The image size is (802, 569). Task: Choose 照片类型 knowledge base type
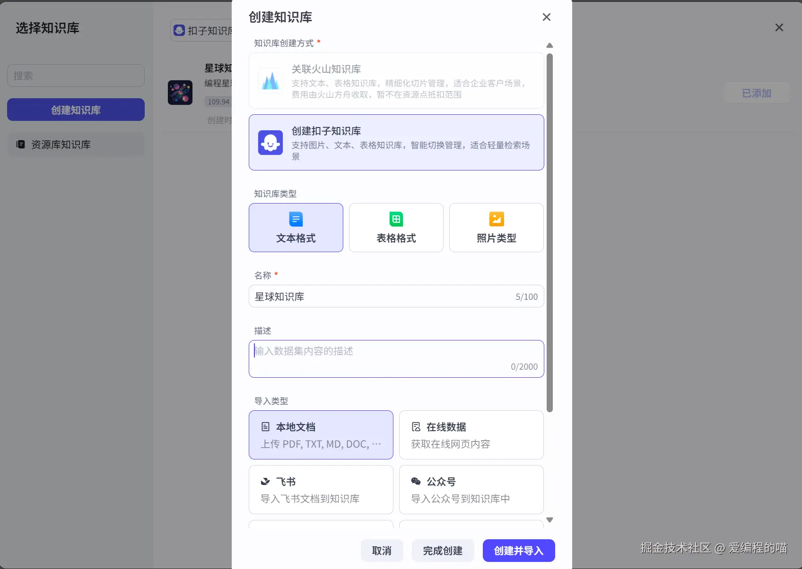click(497, 228)
